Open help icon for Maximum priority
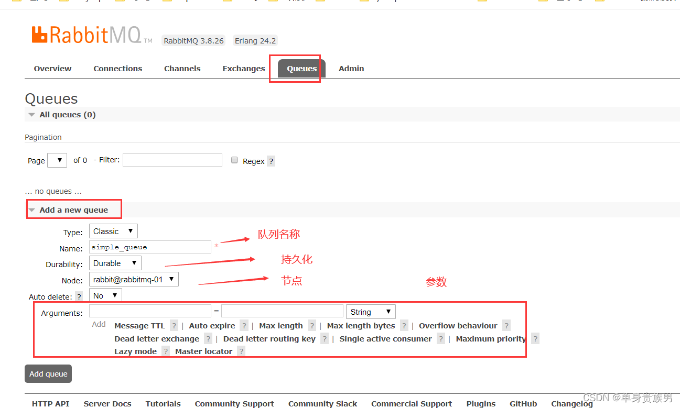Image resolution: width=680 pixels, height=408 pixels. 535,339
